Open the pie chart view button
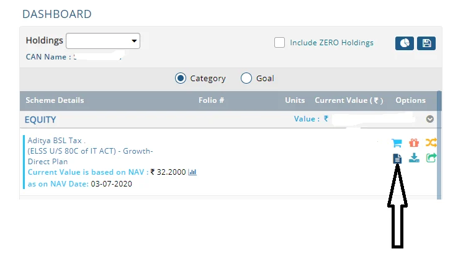 point(404,43)
